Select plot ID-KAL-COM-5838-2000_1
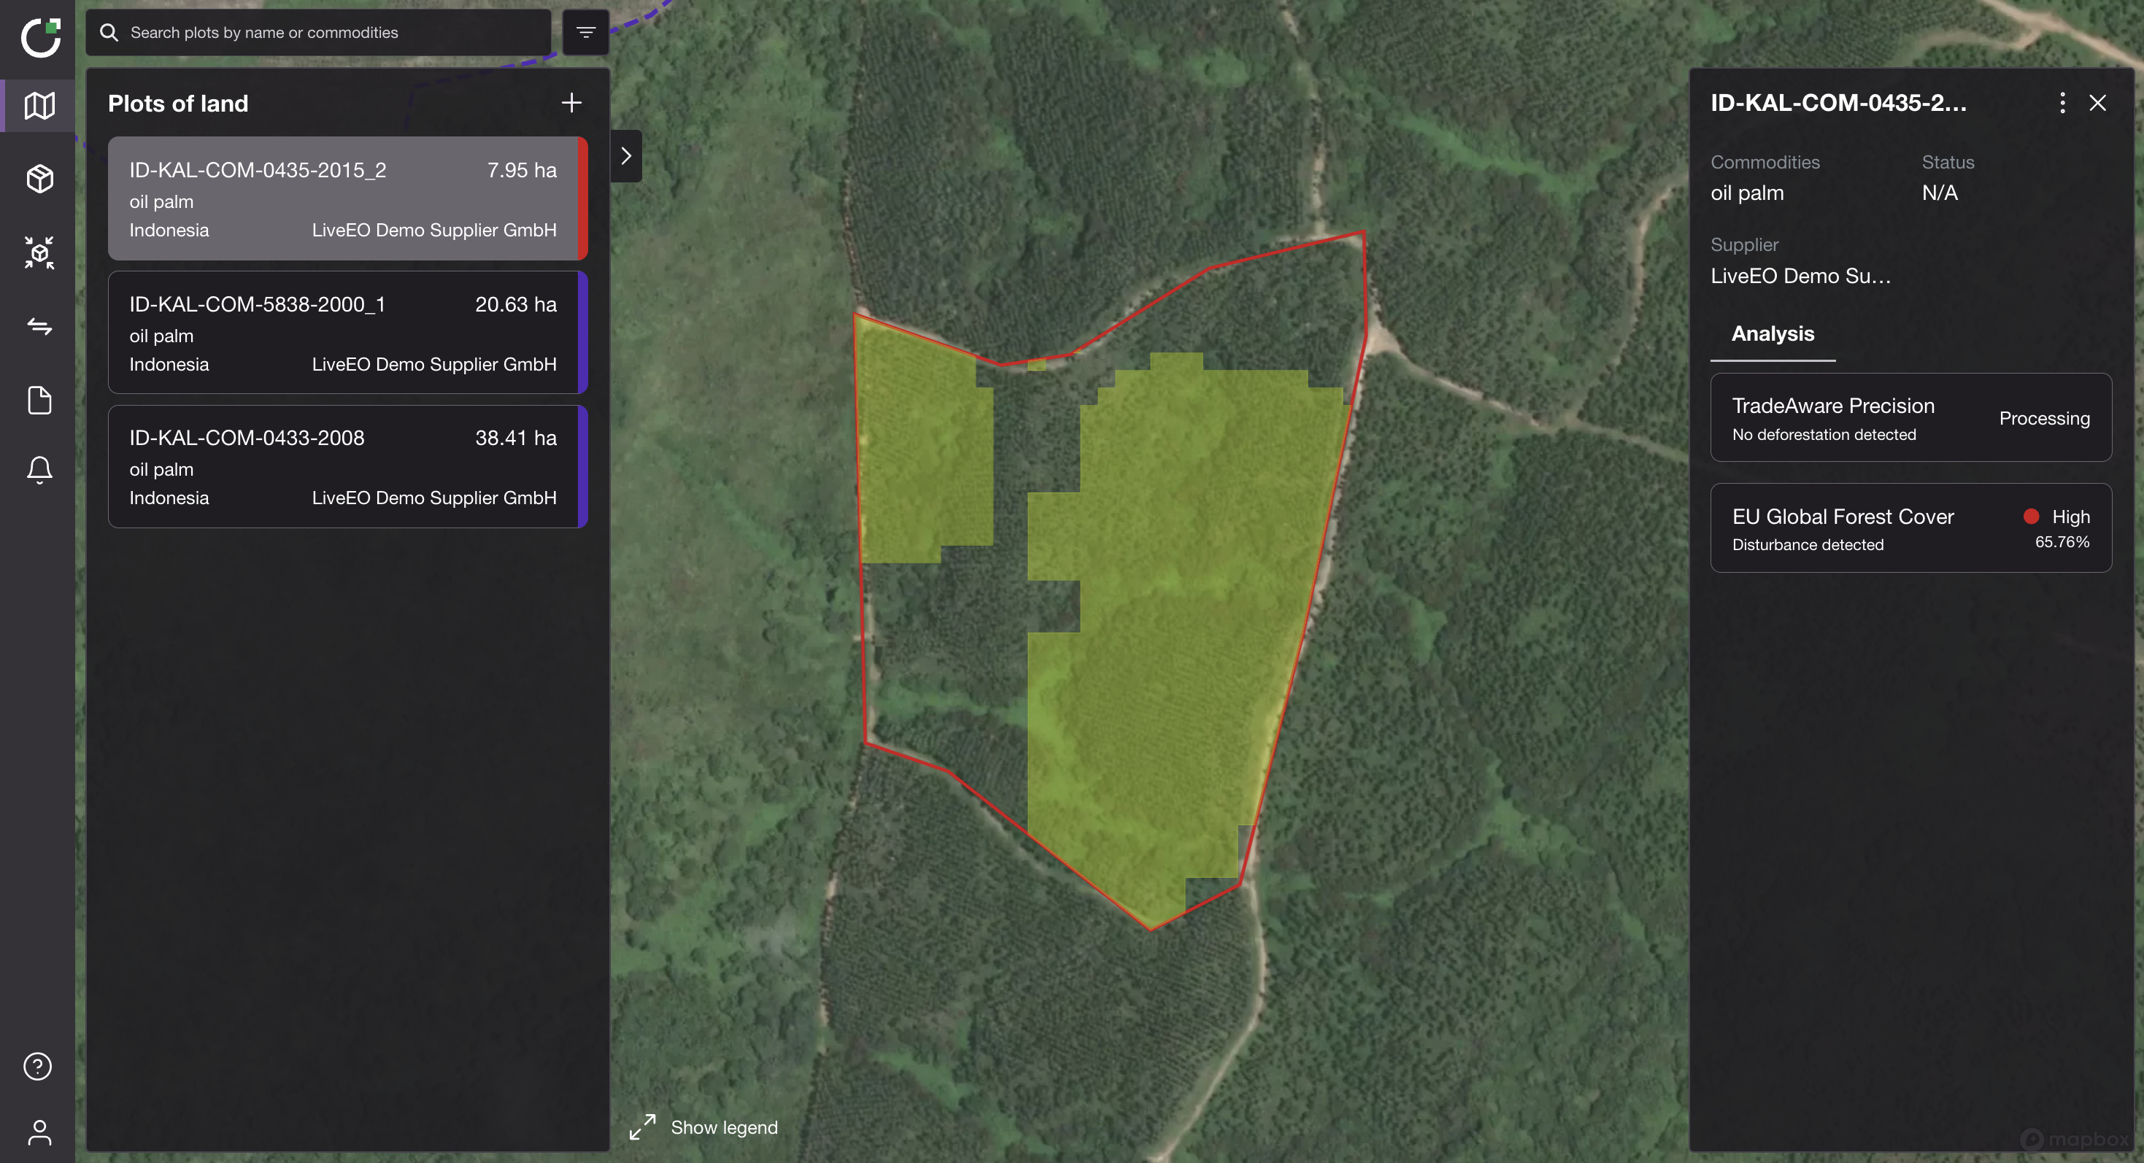 pyautogui.click(x=343, y=333)
